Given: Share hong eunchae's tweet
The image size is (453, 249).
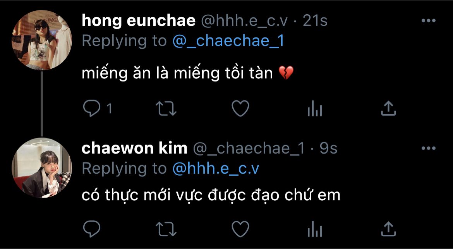Looking at the screenshot, I should point(388,108).
